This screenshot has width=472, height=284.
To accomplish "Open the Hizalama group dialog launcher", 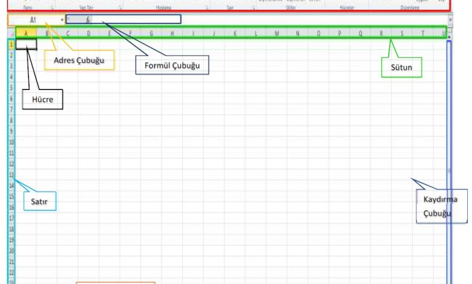I will pyautogui.click(x=207, y=8).
